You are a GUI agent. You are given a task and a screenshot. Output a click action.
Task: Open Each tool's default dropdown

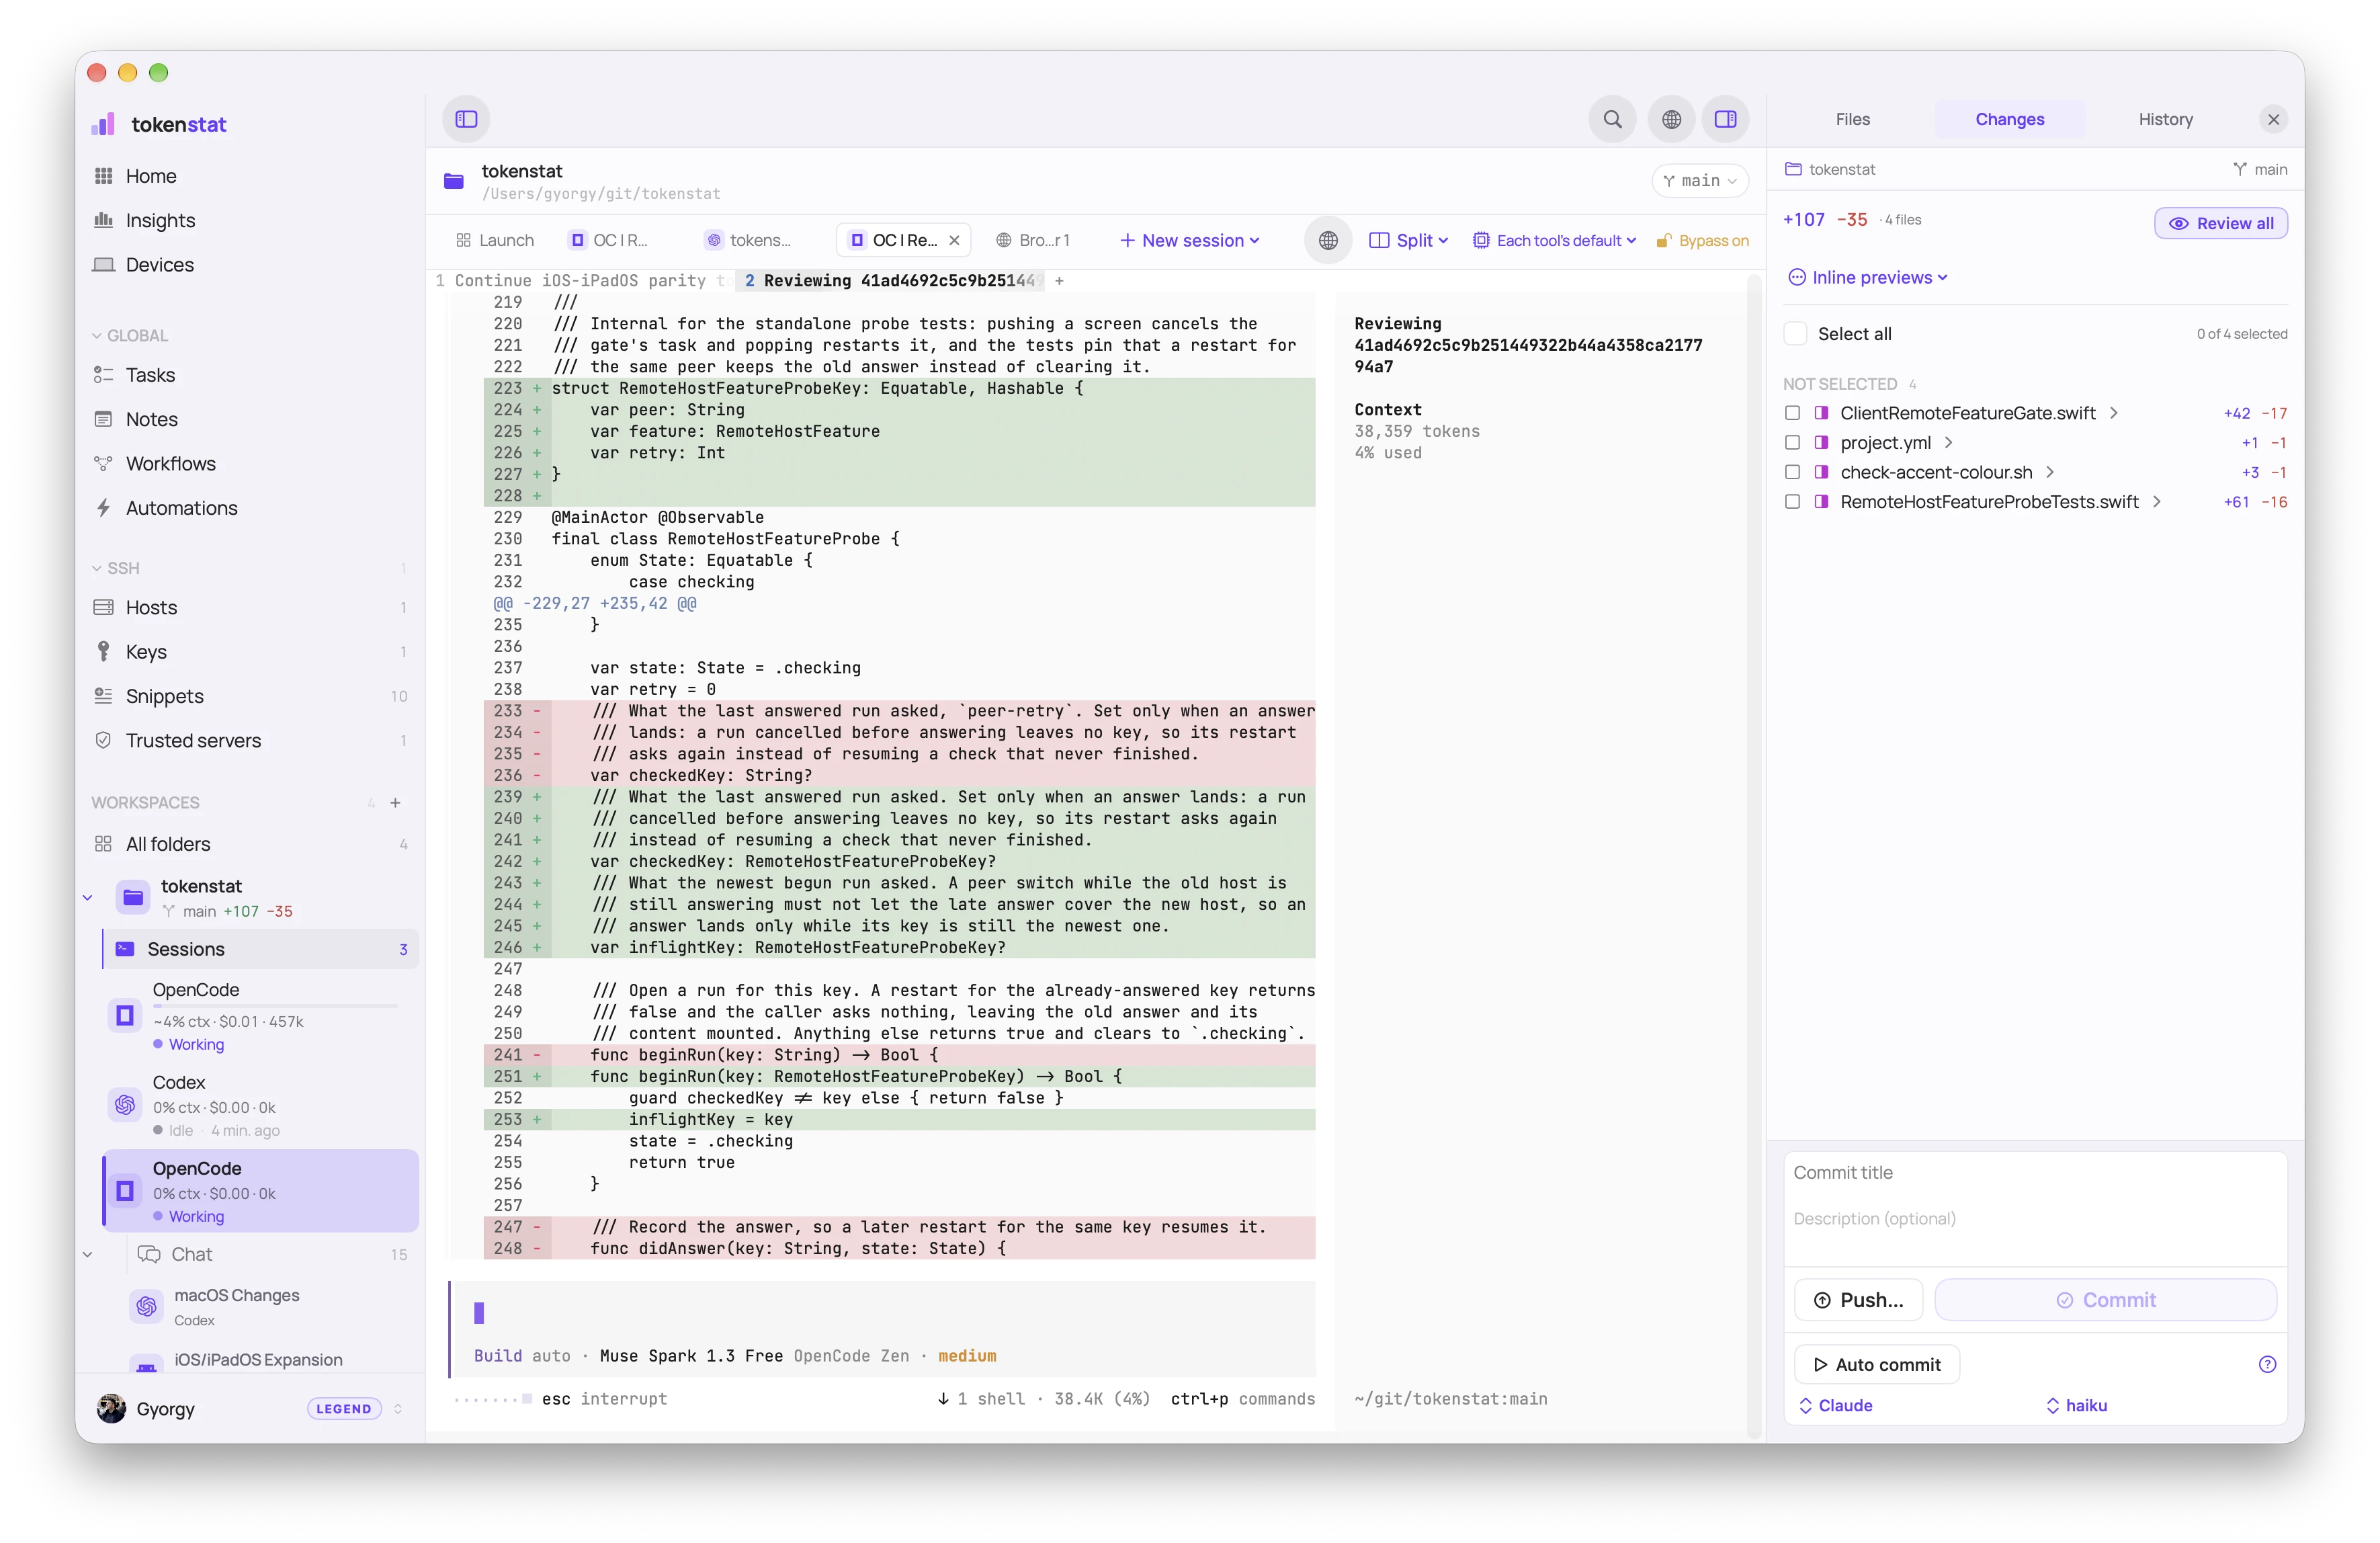(x=1554, y=240)
